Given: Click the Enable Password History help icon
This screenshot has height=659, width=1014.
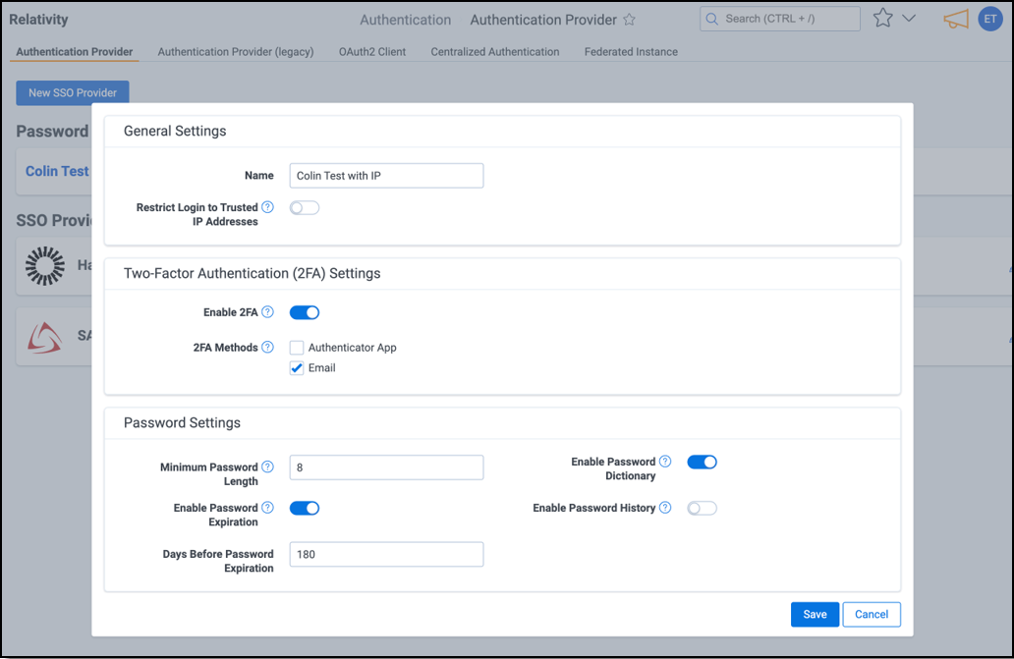Looking at the screenshot, I should pyautogui.click(x=665, y=508).
